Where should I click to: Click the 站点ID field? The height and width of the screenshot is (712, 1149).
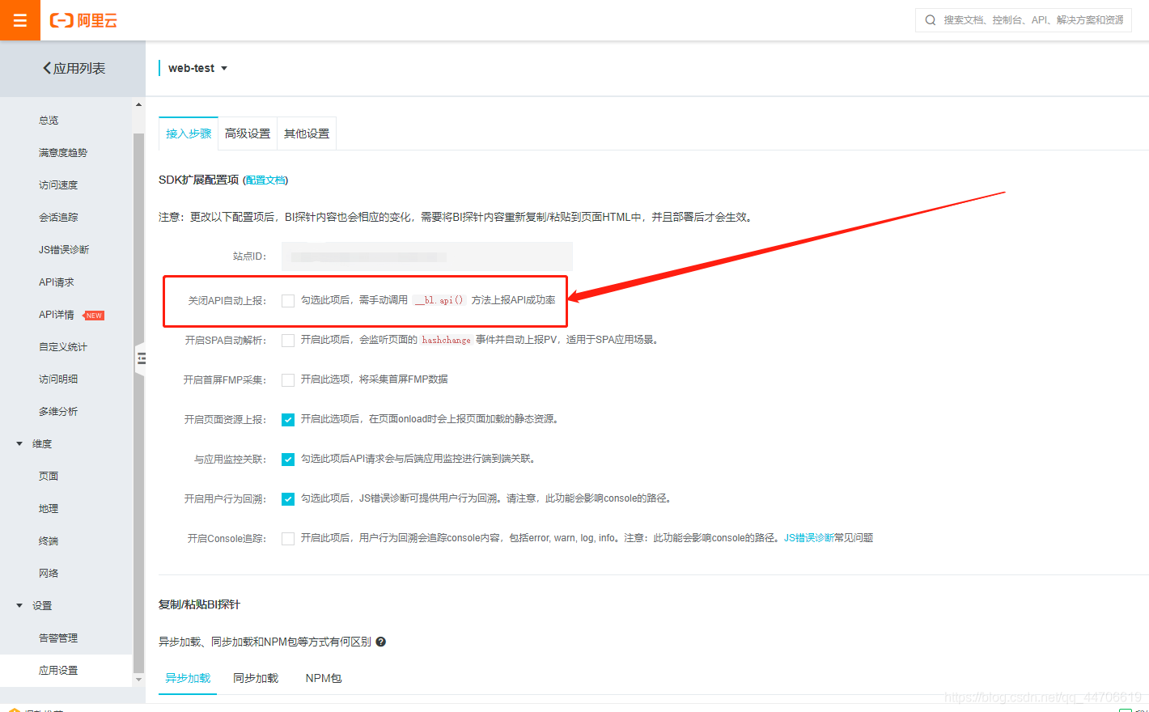coord(427,256)
